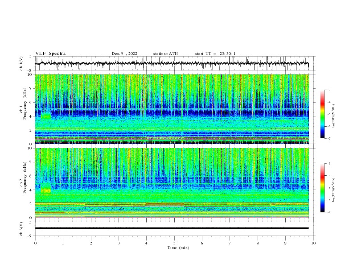Click the ch.1 voltage waveform trace
This screenshot has width=353, height=273.
pos(172,63)
